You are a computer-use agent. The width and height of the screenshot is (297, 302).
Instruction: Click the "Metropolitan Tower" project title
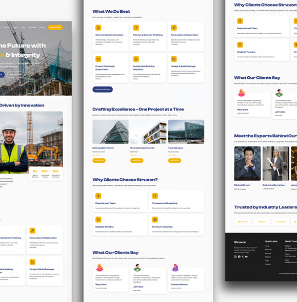[103, 148]
